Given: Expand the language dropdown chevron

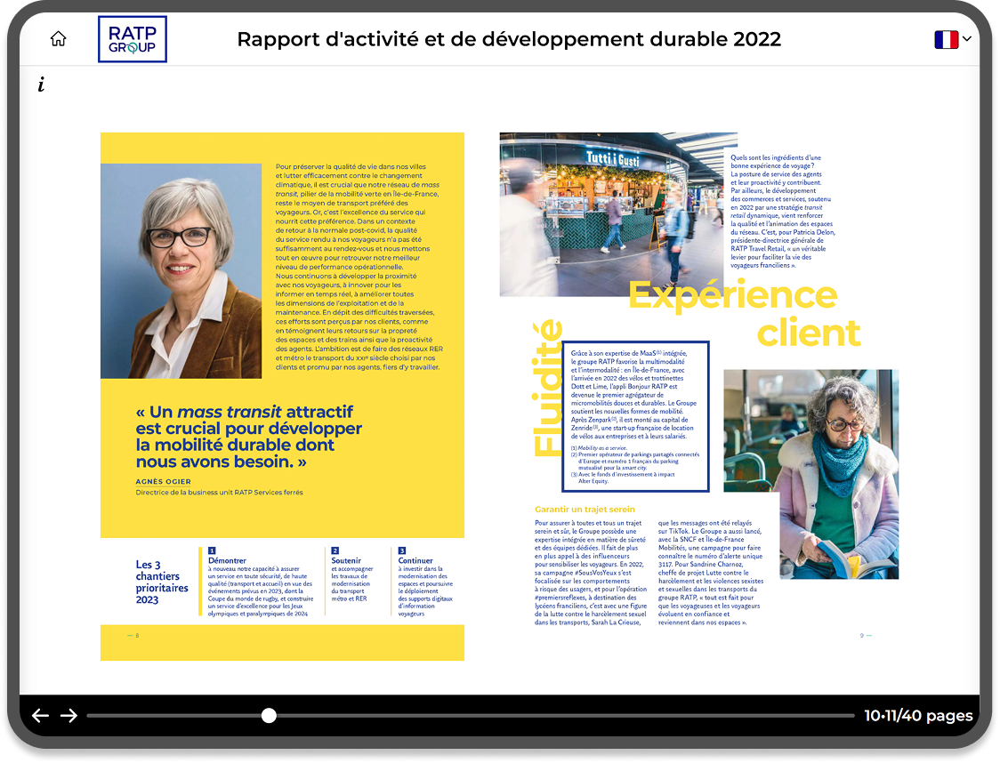Looking at the screenshot, I should pyautogui.click(x=967, y=39).
